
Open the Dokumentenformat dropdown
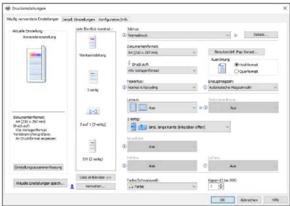coord(162,53)
